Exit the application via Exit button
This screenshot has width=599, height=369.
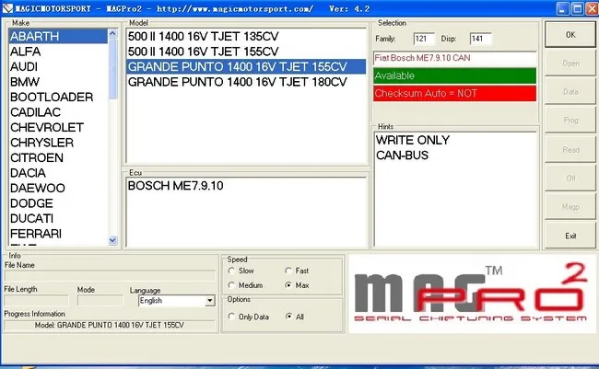[570, 236]
